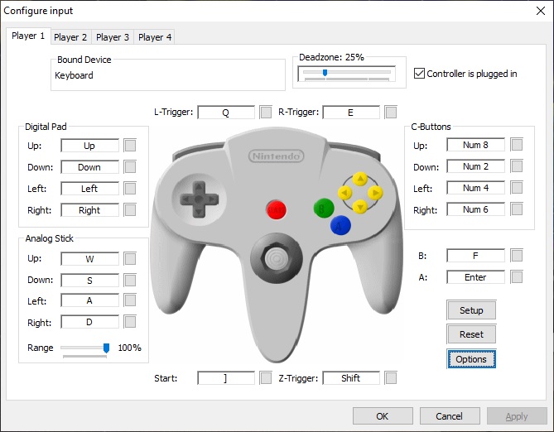Click the blue A button on controller image
This screenshot has height=432, width=554.
point(340,224)
